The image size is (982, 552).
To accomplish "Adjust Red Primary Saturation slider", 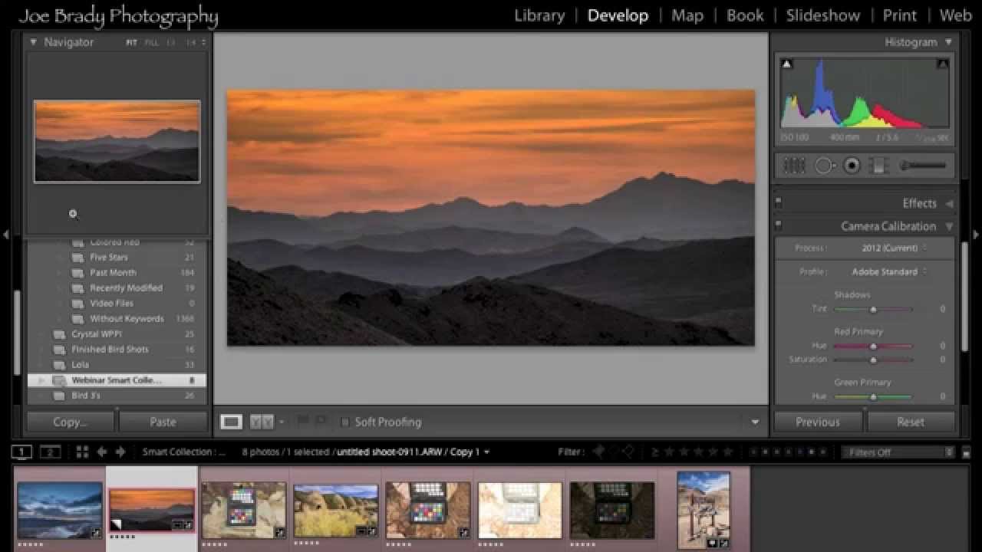I will tap(873, 360).
